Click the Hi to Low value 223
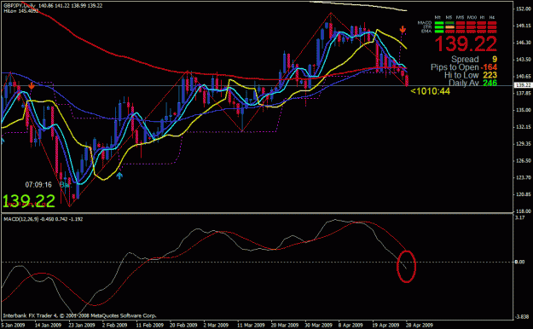 (x=490, y=75)
